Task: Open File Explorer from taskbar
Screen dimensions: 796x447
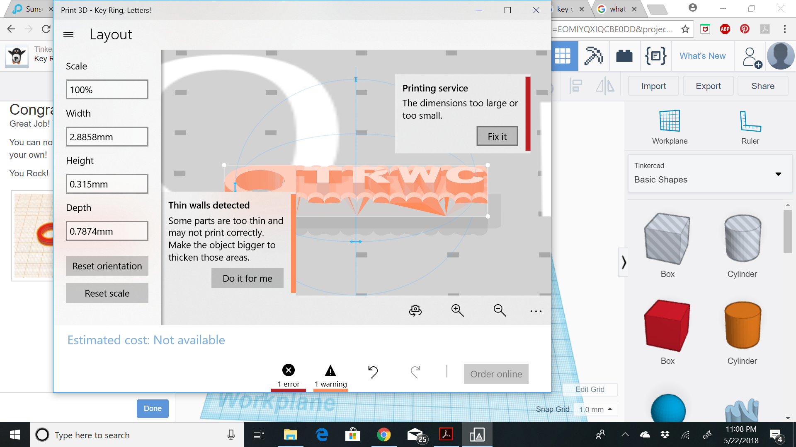Action: tap(290, 435)
